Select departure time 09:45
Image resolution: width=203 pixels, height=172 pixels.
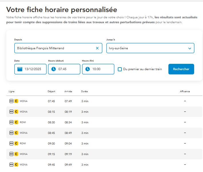point(51,165)
